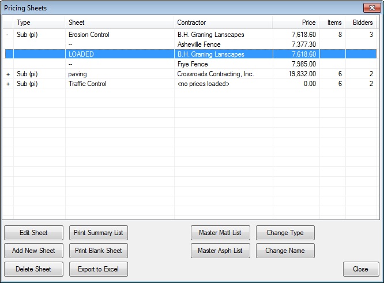Click B.H. Graning Lanscapes in Erosion Control row
The image size is (384, 283).
pyautogui.click(x=211, y=35)
